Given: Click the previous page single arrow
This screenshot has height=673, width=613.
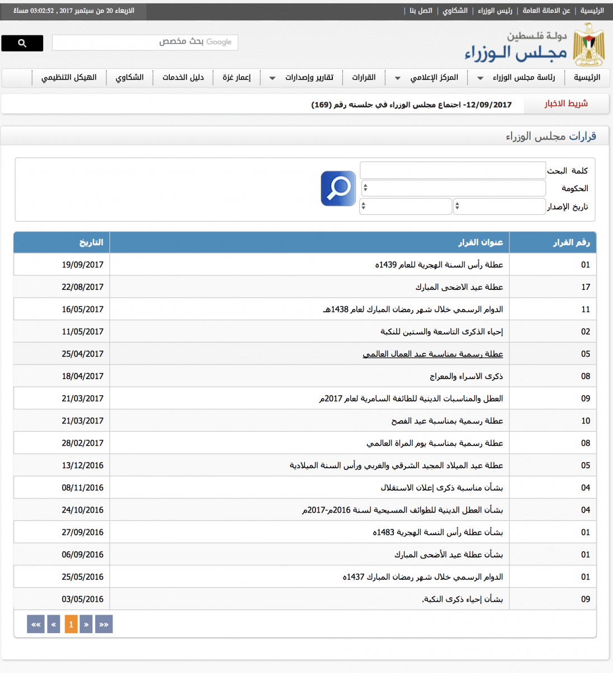Looking at the screenshot, I should click(x=86, y=624).
